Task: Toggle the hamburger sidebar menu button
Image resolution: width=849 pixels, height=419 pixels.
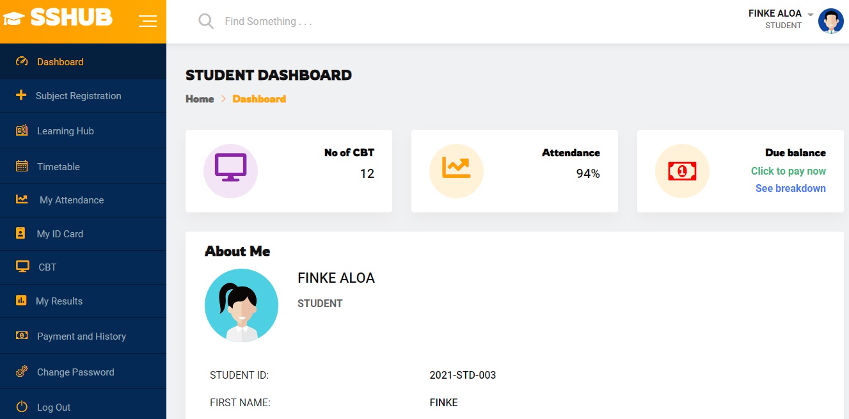Action: point(148,21)
